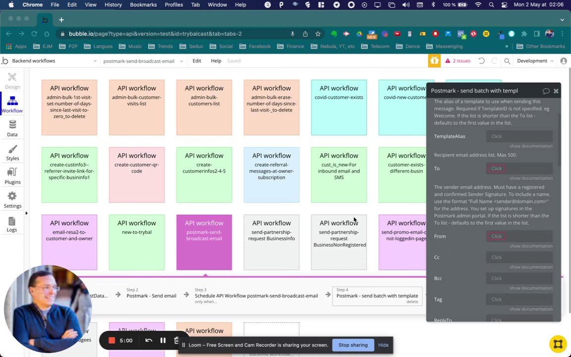Click the yellow help widget icon
Viewport: 571px width, 357px height.
(x=558, y=344)
